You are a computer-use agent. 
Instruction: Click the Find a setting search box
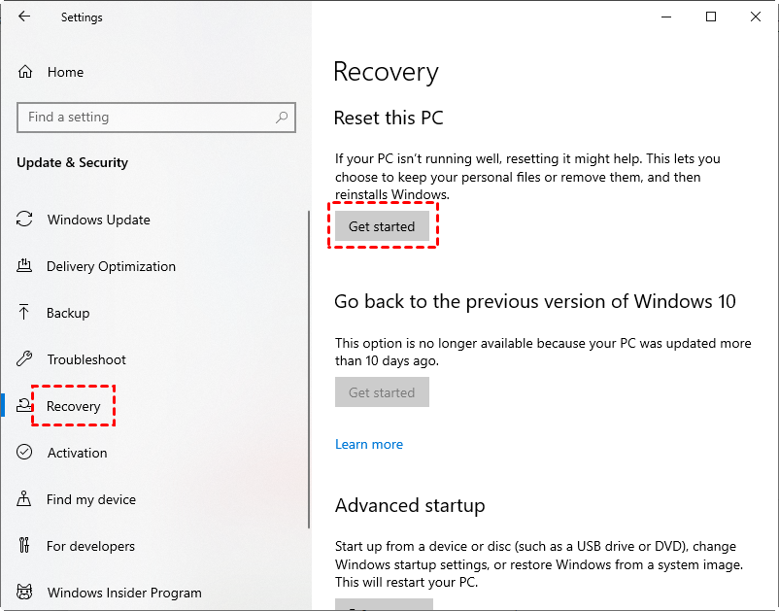click(146, 118)
